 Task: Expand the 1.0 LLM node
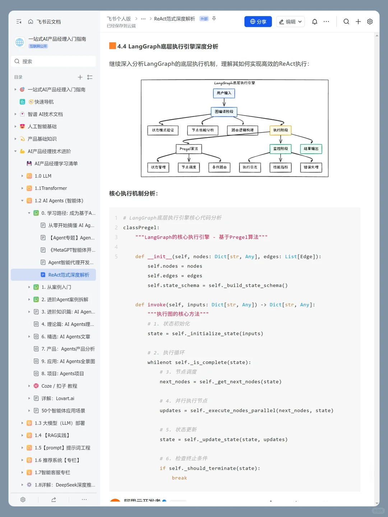(22, 176)
